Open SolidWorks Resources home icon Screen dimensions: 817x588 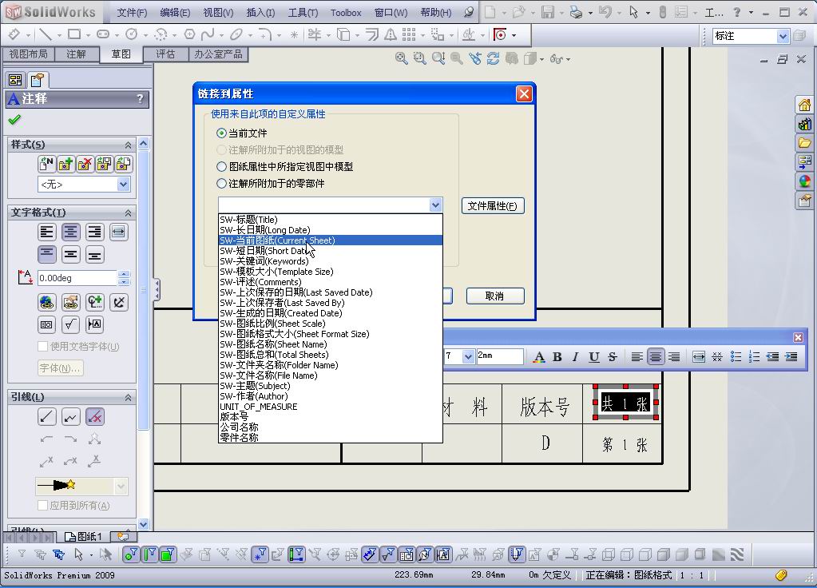(x=804, y=105)
